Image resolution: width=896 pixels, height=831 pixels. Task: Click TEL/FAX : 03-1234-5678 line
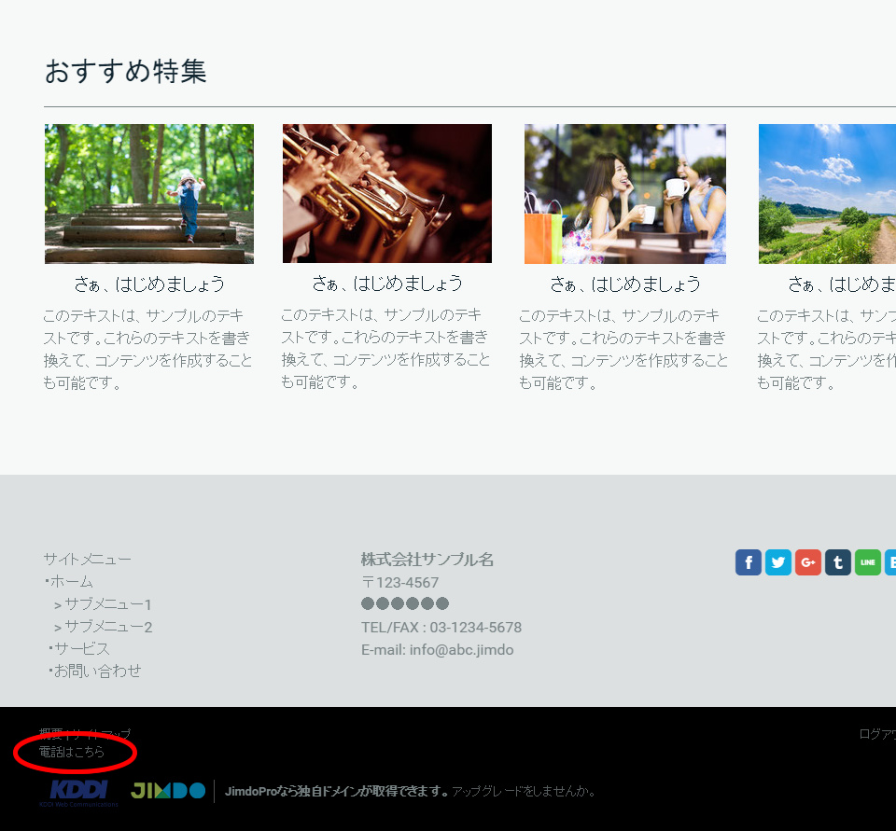441,627
